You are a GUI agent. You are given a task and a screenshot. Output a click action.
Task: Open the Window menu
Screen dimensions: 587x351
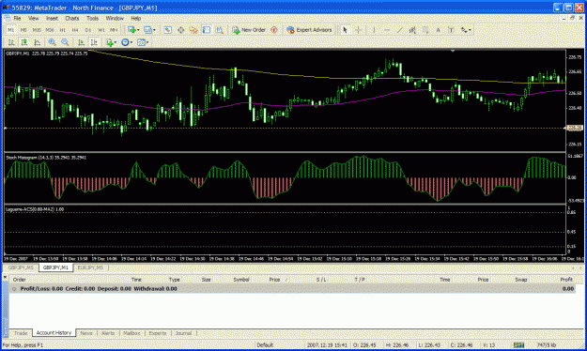115,18
